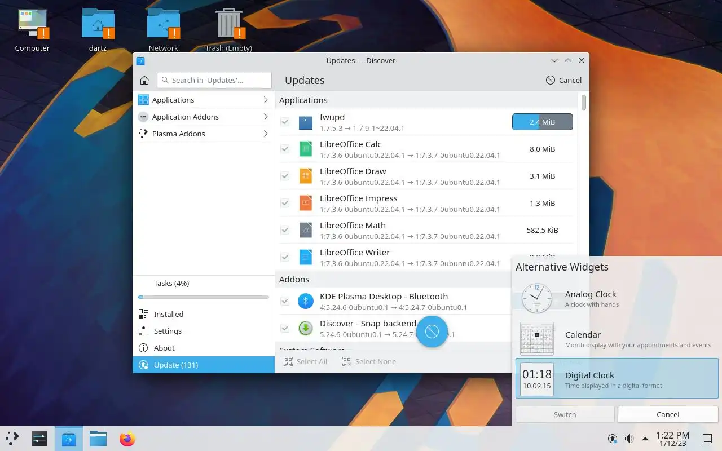The width and height of the screenshot is (722, 451).
Task: Click the LibreOffice Impress icon
Action: tap(306, 203)
